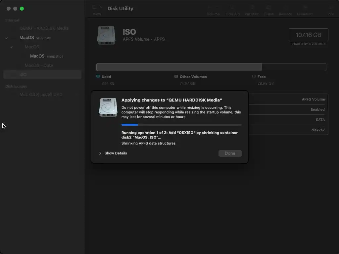This screenshot has height=254, width=339.
Task: Click the Done button in dialog
Action: tap(230, 153)
